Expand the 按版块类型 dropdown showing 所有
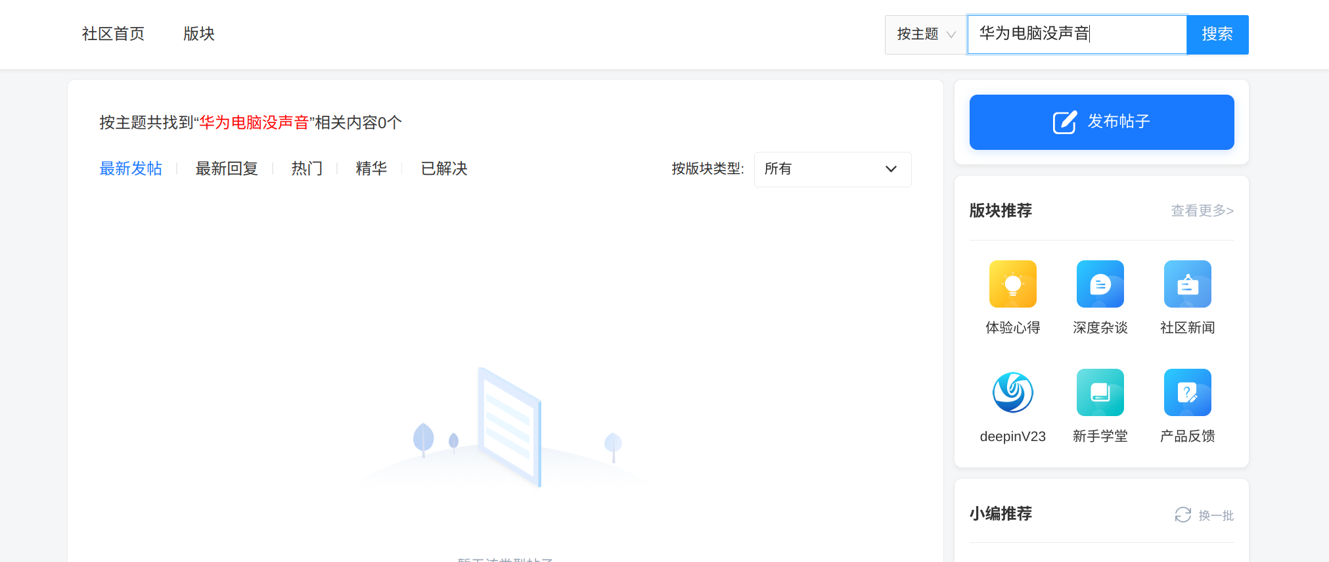Screen dimensions: 1329x562 click(x=832, y=169)
